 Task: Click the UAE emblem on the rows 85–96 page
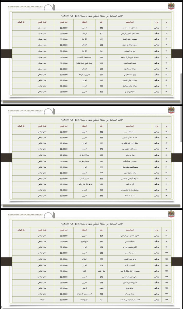pyautogui.click(x=171, y=111)
